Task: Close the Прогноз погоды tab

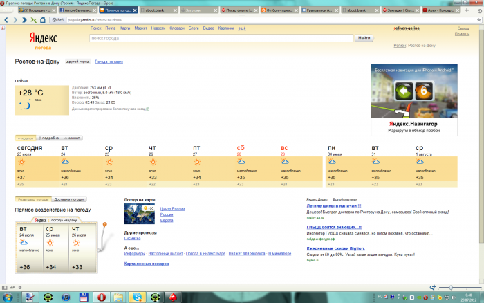Action: tap(135, 10)
